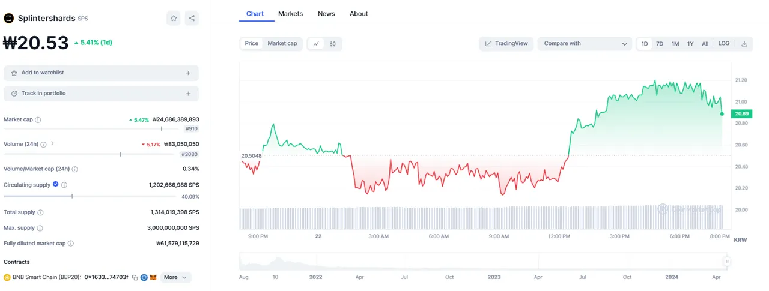Click the share icon next to the star
769x291 pixels.
(x=192, y=18)
